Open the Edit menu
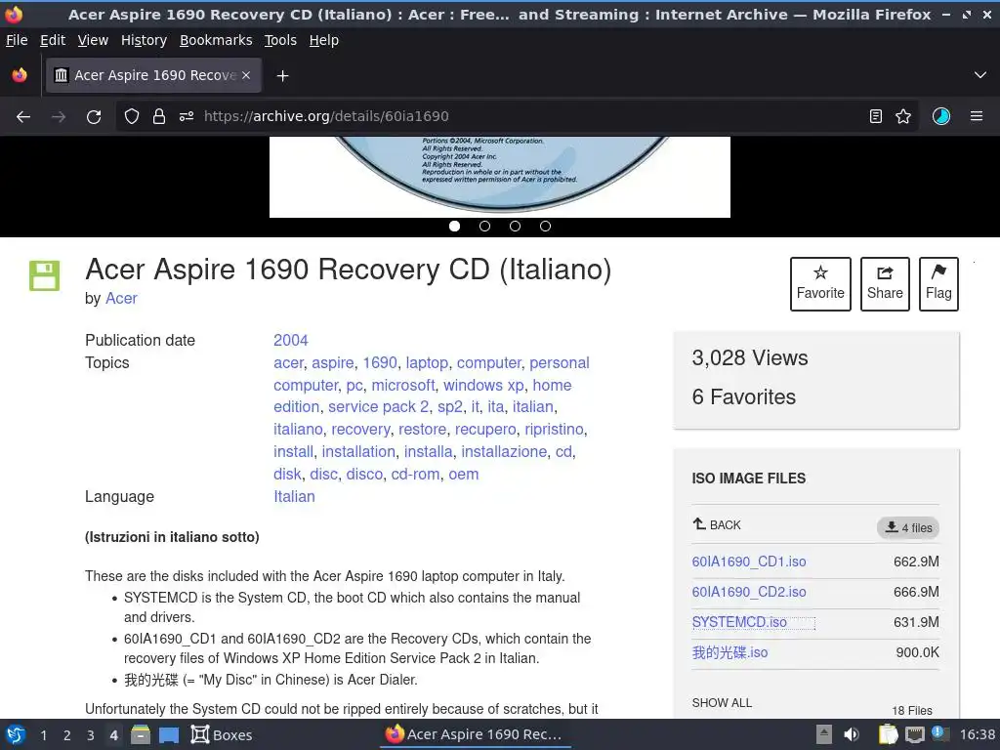The width and height of the screenshot is (1000, 750). 53,40
